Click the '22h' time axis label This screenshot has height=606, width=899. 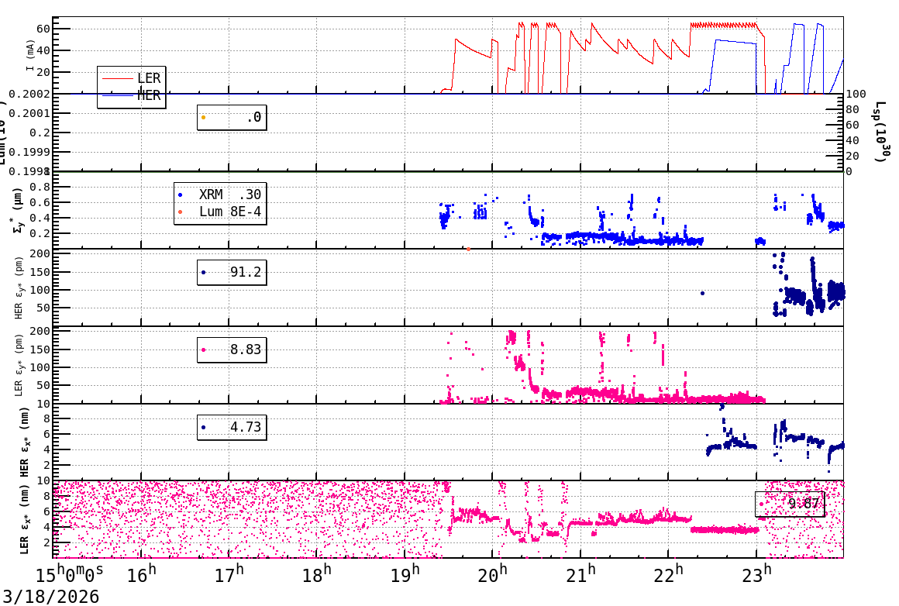(669, 575)
